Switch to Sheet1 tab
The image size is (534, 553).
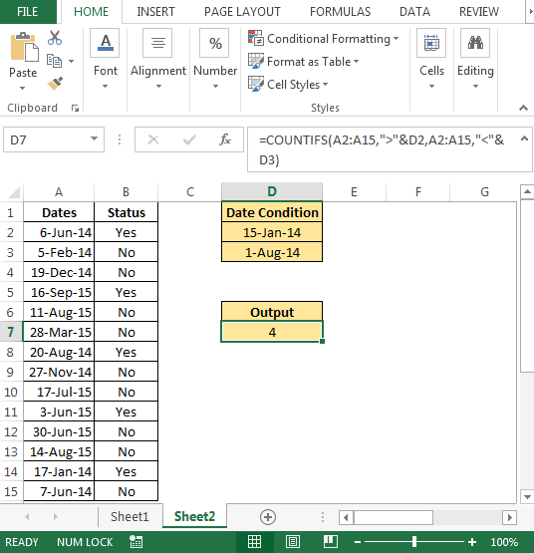tap(130, 517)
